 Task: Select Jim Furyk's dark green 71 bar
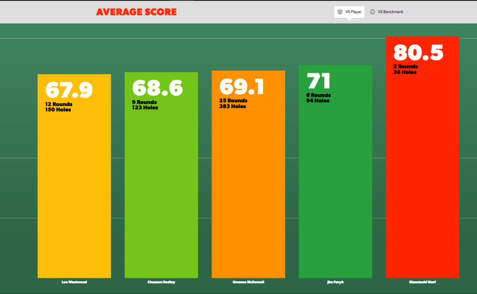[335, 171]
